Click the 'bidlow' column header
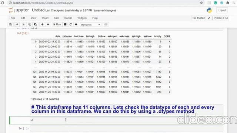 pyautogui.click(x=101, y=36)
